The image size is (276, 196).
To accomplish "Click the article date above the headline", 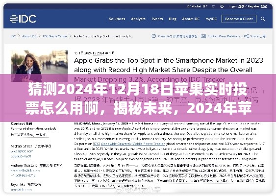I will [x=94, y=53].
